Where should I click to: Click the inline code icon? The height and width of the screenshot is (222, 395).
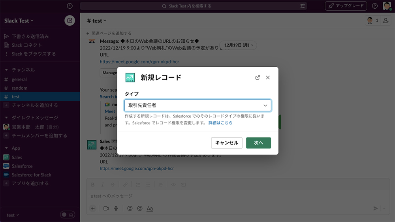click(173, 185)
